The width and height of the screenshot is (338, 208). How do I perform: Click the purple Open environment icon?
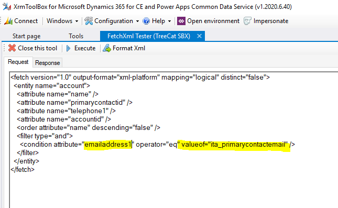[x=181, y=21]
